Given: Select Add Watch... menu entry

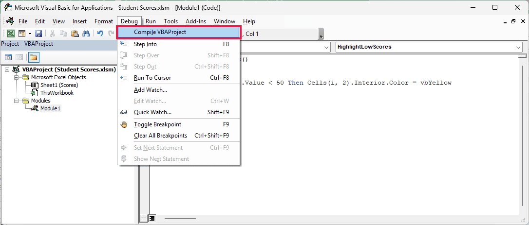Looking at the screenshot, I should (x=178, y=90).
